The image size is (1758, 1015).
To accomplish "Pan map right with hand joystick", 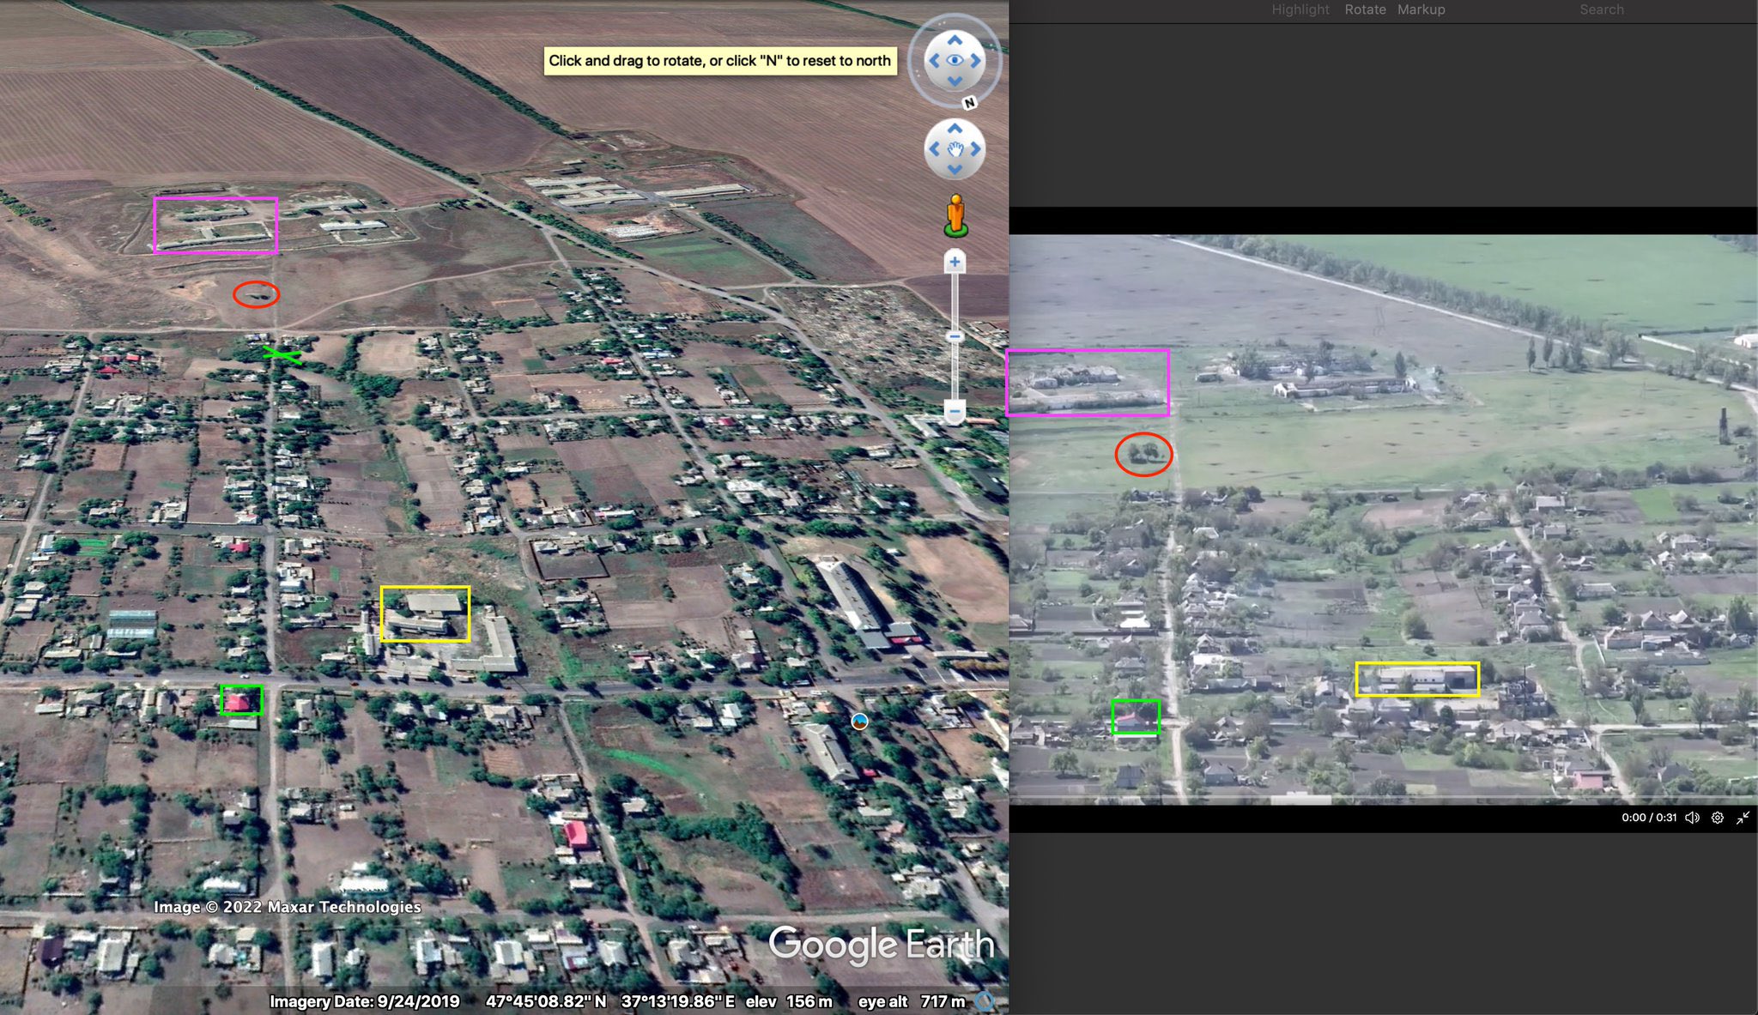I will (976, 149).
